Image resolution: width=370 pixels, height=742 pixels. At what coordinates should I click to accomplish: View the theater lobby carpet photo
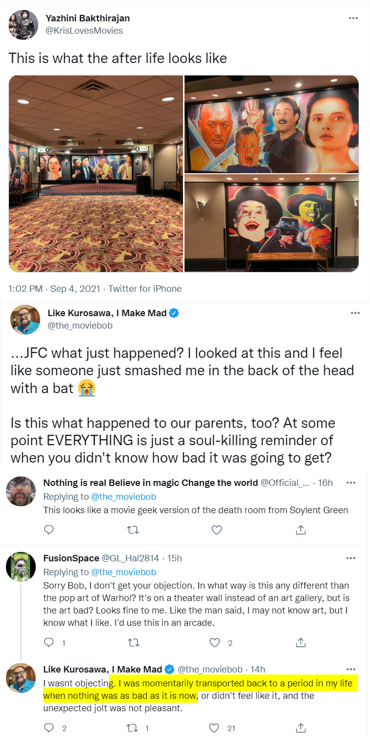96,173
